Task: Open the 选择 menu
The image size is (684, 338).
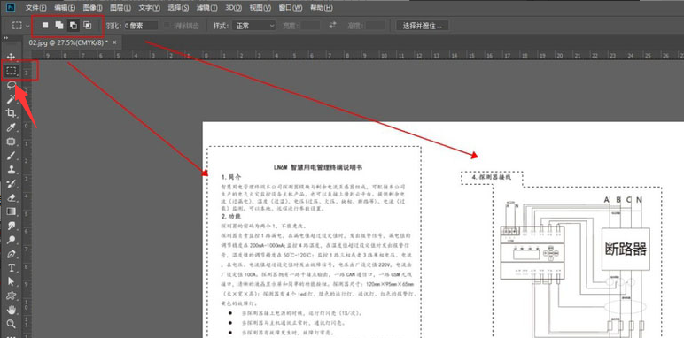Action: coord(178,8)
